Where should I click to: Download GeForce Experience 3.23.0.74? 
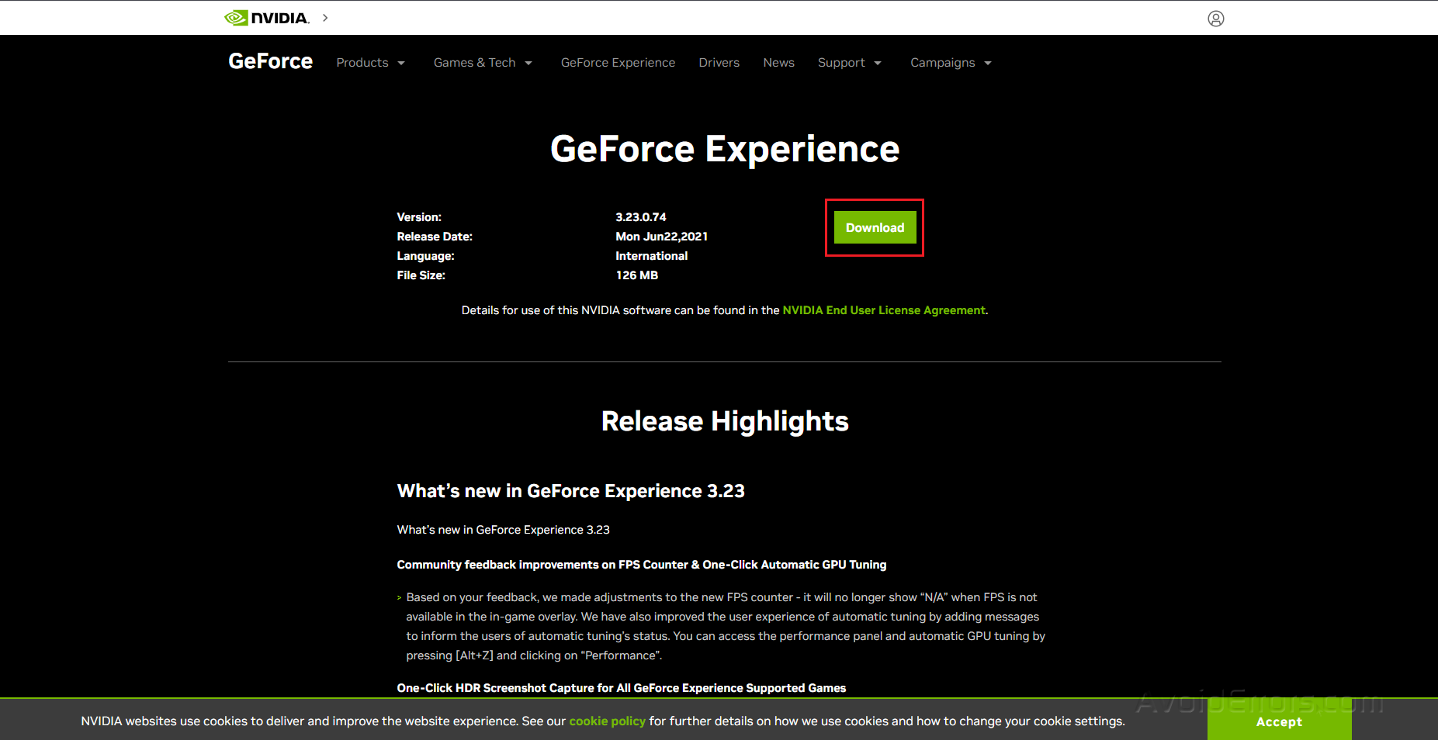(875, 227)
